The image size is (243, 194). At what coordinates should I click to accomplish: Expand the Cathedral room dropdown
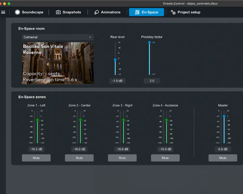coord(57,37)
